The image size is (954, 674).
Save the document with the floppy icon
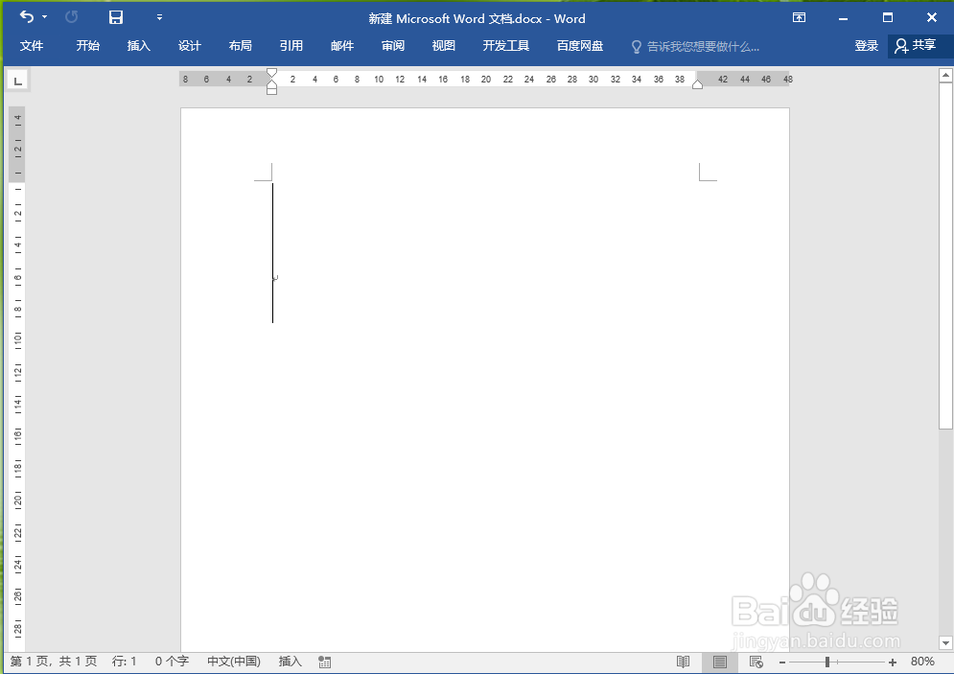click(116, 17)
